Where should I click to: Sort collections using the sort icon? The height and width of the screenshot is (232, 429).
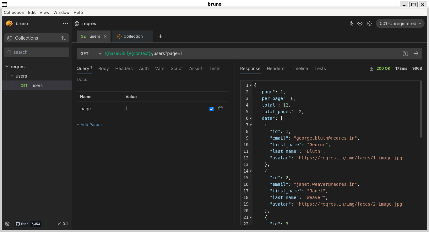coord(64,38)
